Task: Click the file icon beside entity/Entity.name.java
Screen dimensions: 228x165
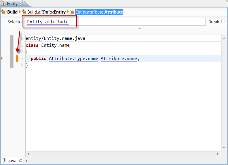Action: [22, 38]
